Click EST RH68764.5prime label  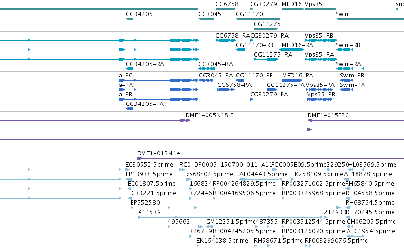pyautogui.click(x=370, y=203)
